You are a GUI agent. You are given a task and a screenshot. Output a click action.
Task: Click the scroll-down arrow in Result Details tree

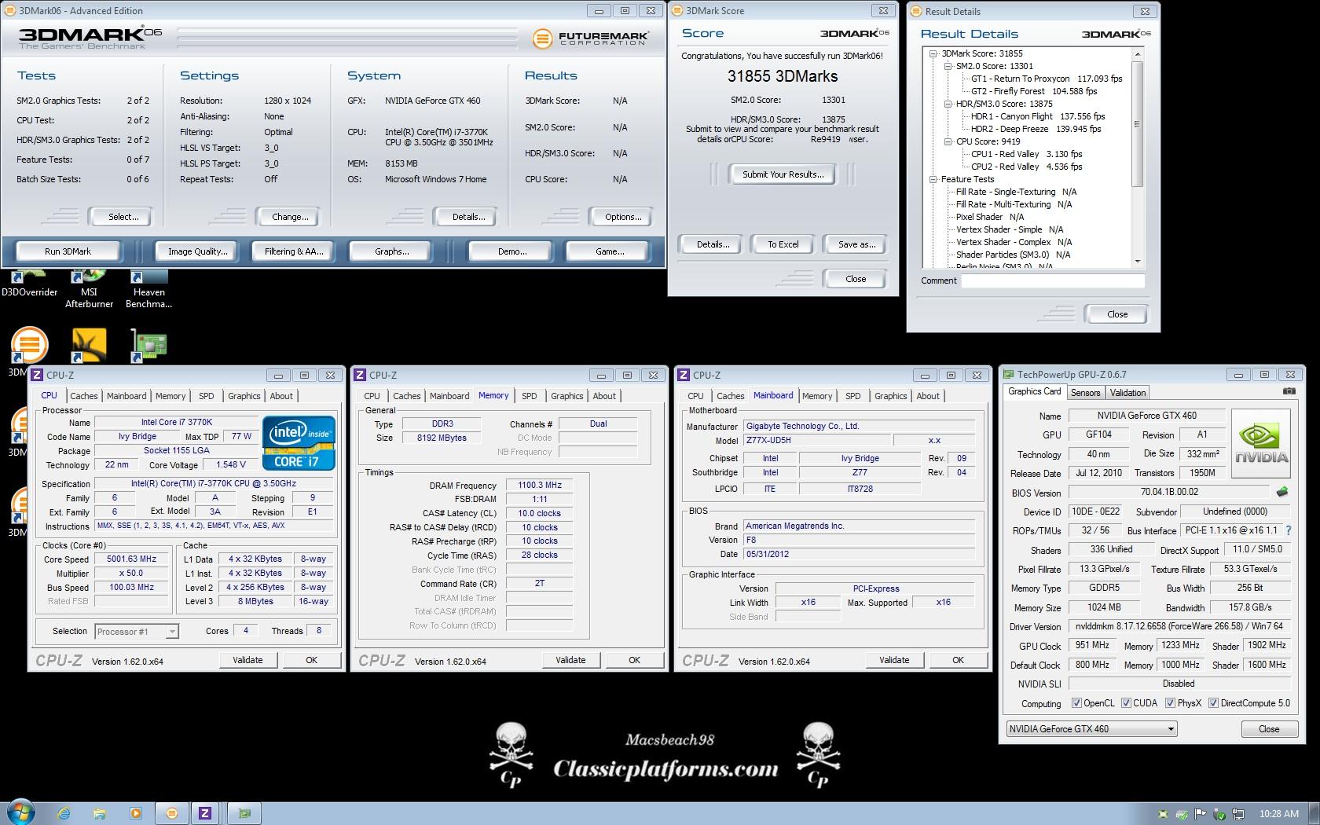tap(1138, 262)
